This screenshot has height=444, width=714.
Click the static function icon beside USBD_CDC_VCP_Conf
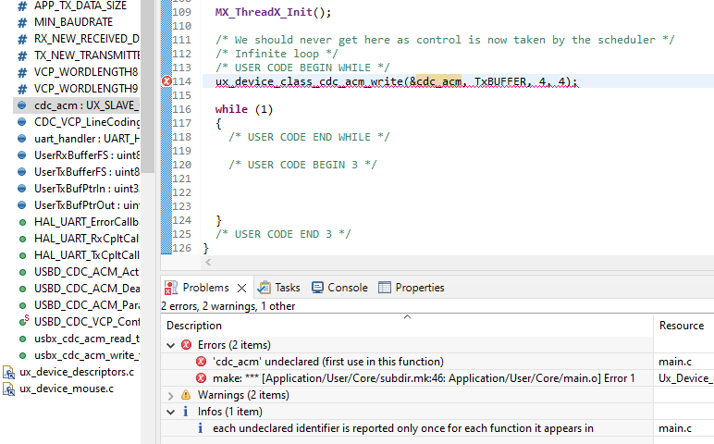pyautogui.click(x=23, y=321)
